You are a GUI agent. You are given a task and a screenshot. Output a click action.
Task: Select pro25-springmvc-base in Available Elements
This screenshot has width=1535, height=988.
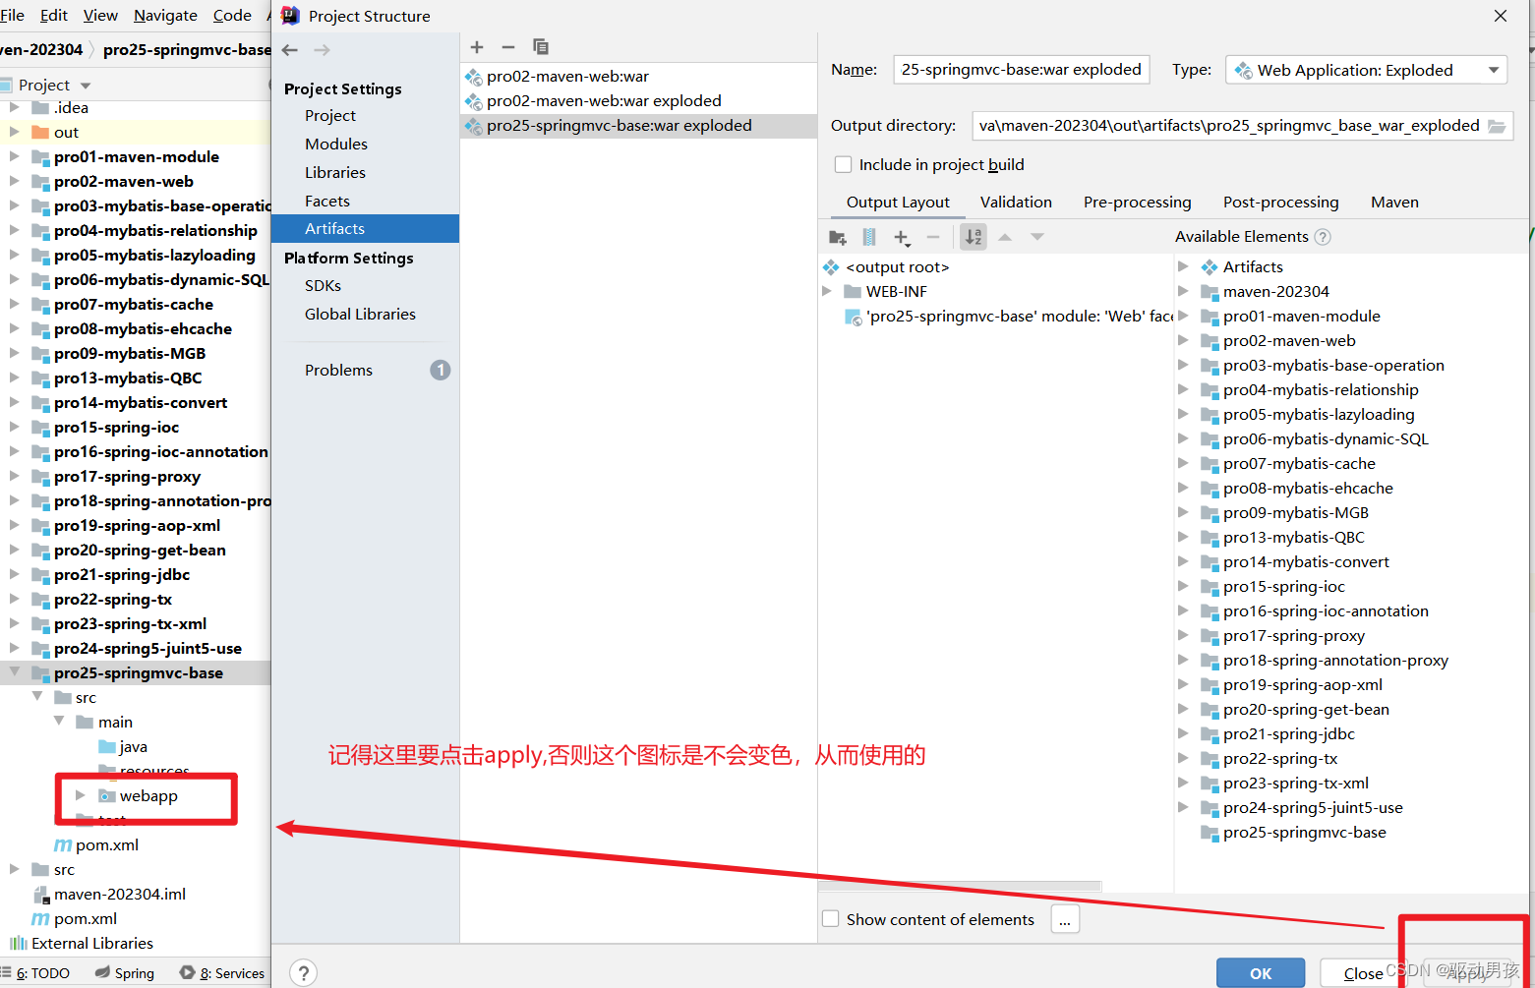pos(1304,832)
